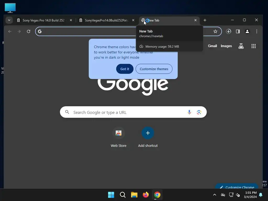
Task: Bookmark this tab with the star icon
Action: (215, 31)
